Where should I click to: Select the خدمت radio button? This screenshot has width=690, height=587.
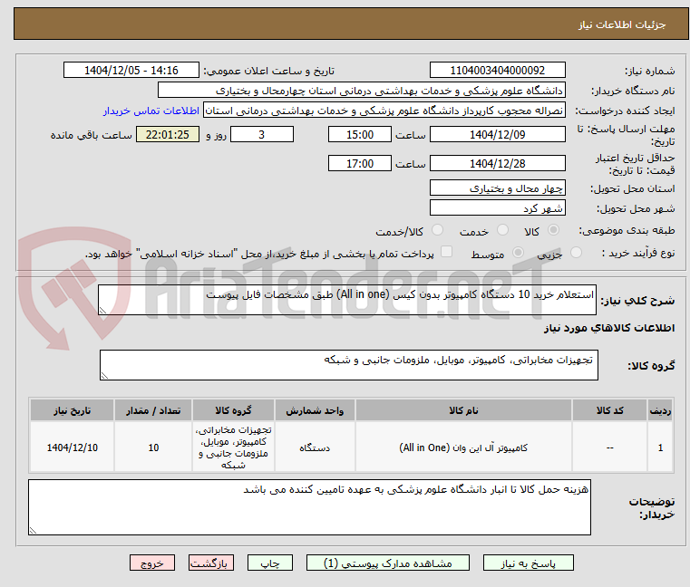point(502,230)
